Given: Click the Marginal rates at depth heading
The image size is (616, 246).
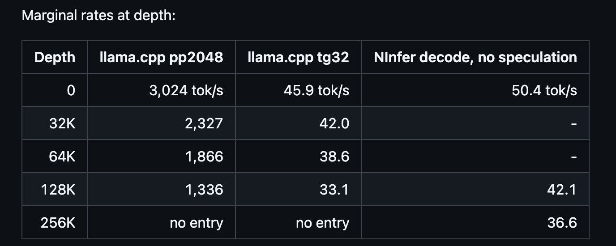Looking at the screenshot, I should pyautogui.click(x=98, y=17).
